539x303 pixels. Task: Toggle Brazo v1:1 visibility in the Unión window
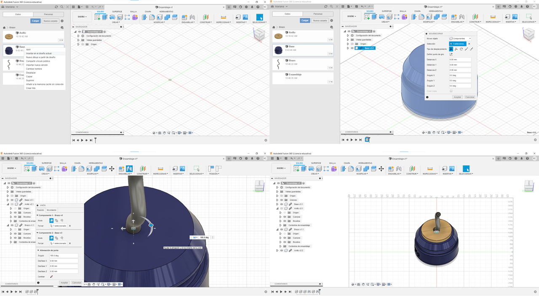tap(12, 225)
